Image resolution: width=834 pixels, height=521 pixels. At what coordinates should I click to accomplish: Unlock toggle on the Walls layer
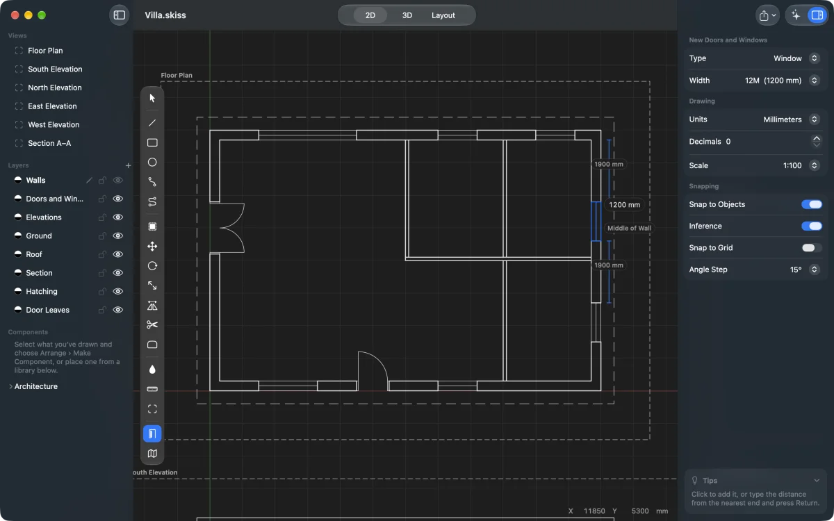(x=103, y=181)
